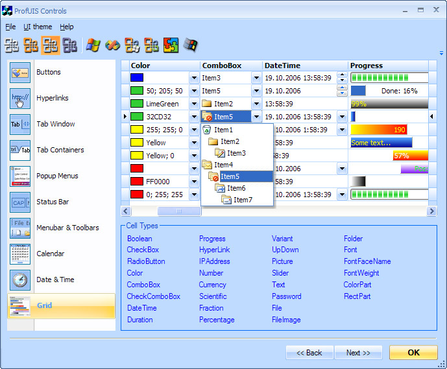Click the horizontal scrollbar thumb of grid
447x369 pixels.
click(179, 211)
